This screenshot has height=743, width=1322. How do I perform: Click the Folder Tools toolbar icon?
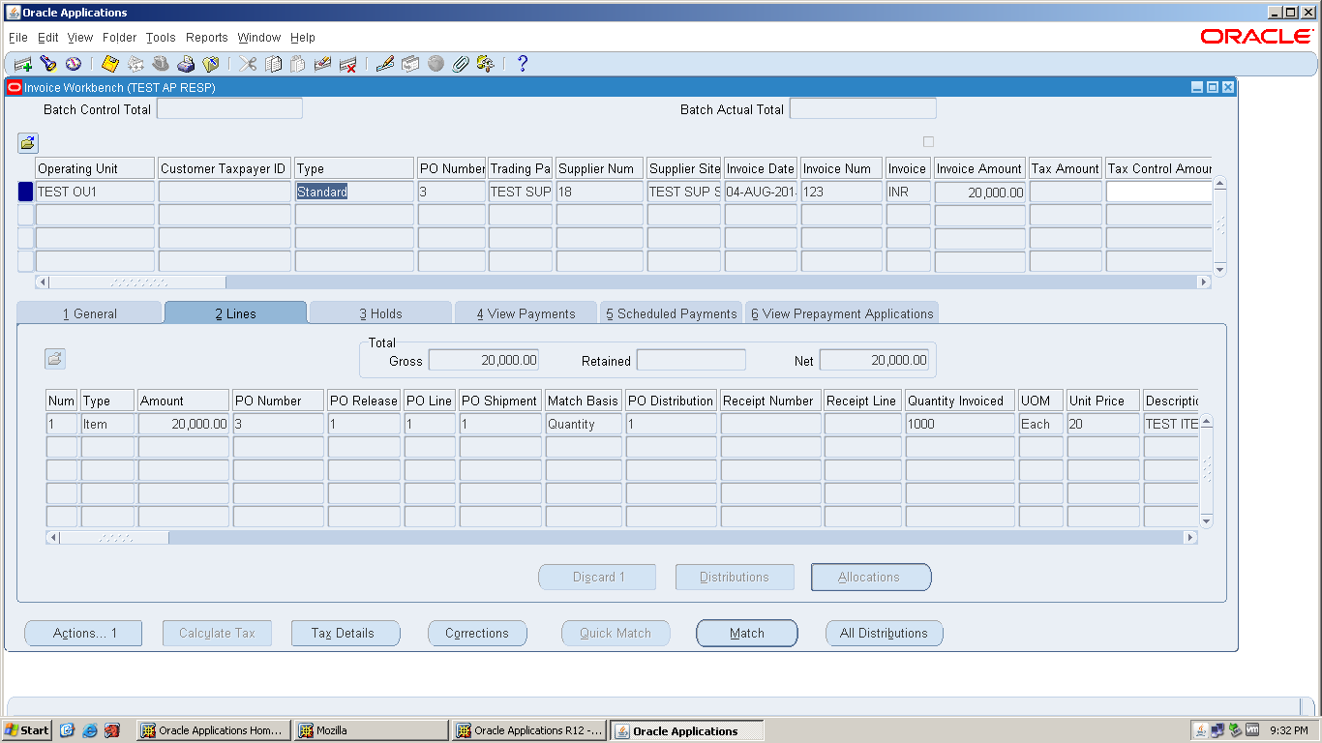tap(486, 64)
